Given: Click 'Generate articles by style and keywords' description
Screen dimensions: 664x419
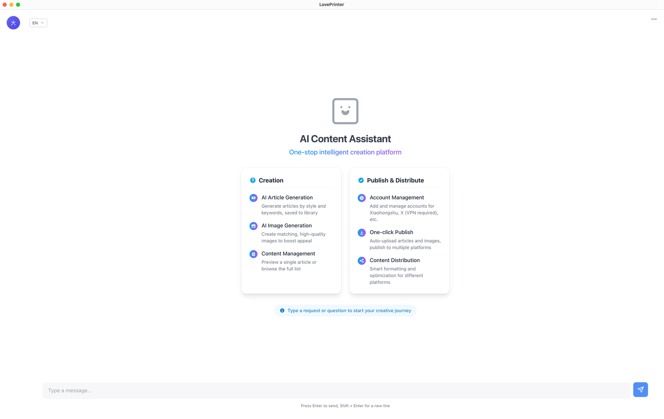Looking at the screenshot, I should pyautogui.click(x=293, y=209).
